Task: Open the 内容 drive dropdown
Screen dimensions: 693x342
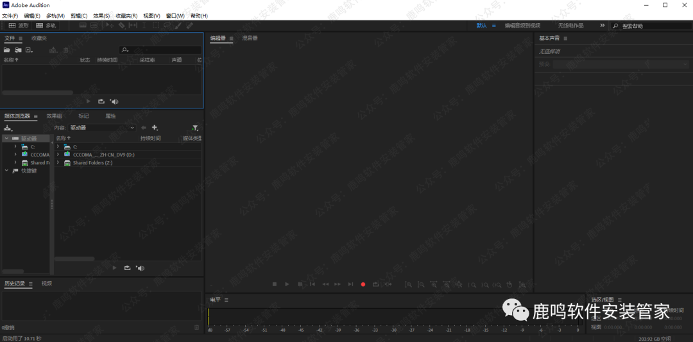Action: (103, 128)
